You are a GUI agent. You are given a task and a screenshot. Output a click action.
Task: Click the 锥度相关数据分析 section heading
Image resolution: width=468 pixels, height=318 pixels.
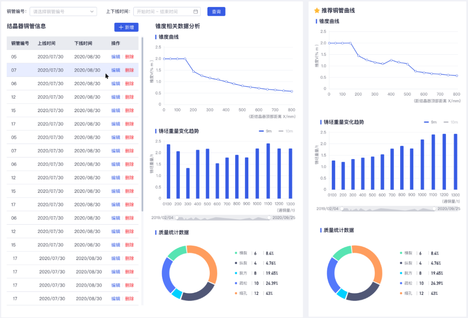pyautogui.click(x=178, y=26)
